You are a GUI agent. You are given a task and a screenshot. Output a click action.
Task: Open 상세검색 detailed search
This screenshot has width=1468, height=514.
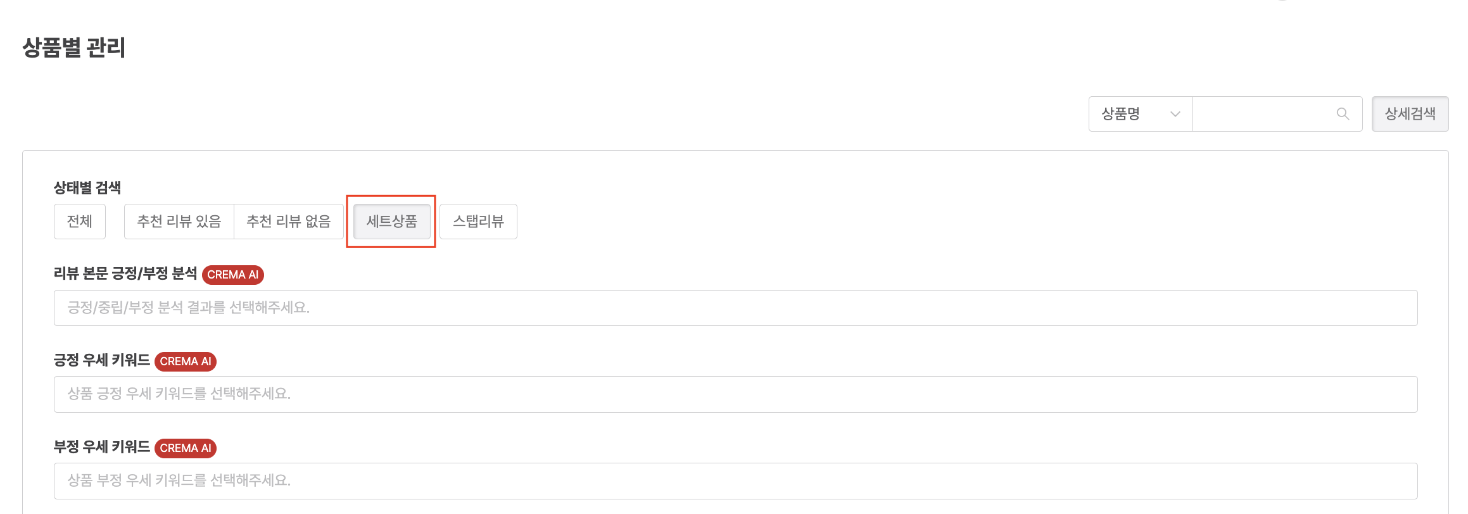click(1410, 114)
